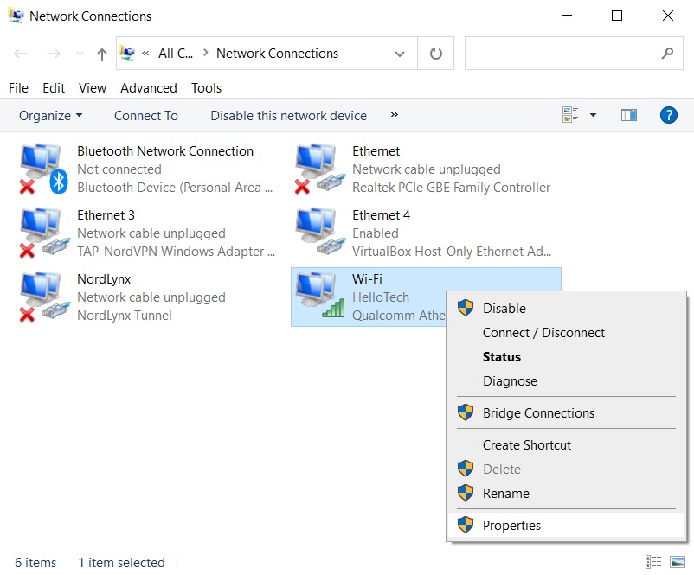Click Disable this network device
The image size is (694, 575).
click(x=288, y=116)
